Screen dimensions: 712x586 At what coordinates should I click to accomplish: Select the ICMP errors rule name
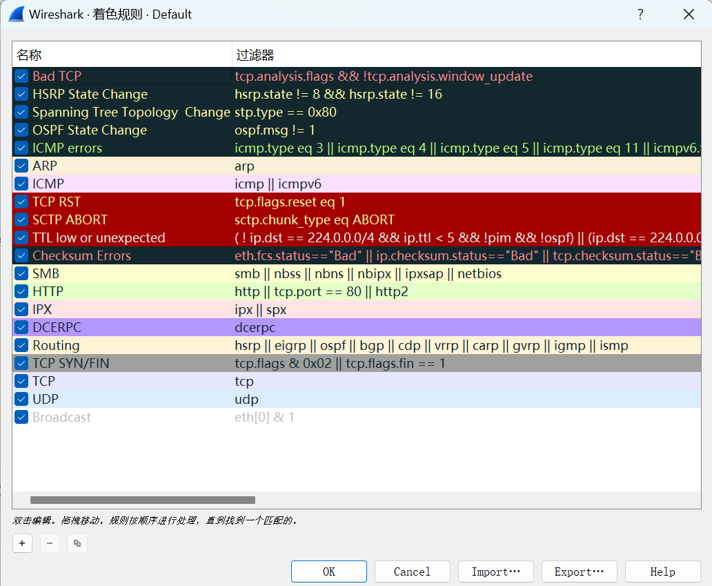67,148
